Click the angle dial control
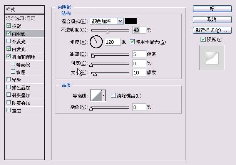The height and width of the screenshot is (165, 236). [96, 42]
